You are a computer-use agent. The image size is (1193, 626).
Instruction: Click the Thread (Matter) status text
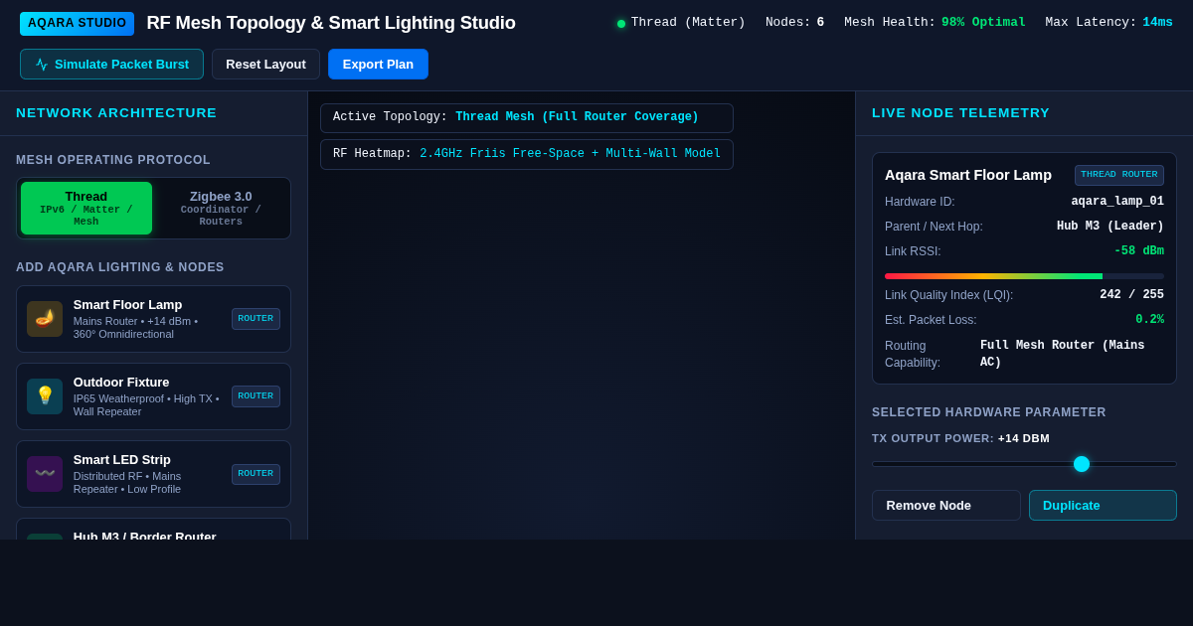click(688, 23)
